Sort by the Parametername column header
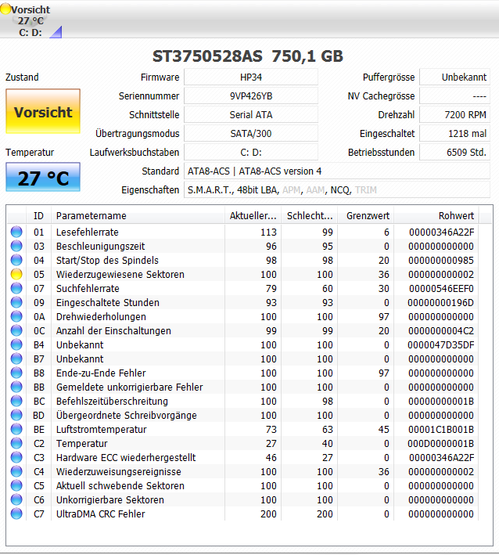This screenshot has height=555, width=499. pyautogui.click(x=138, y=215)
